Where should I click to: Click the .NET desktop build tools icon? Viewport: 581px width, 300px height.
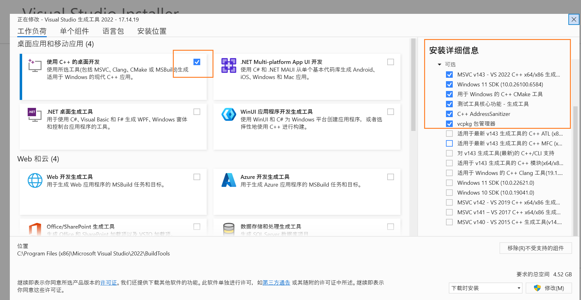pos(35,115)
